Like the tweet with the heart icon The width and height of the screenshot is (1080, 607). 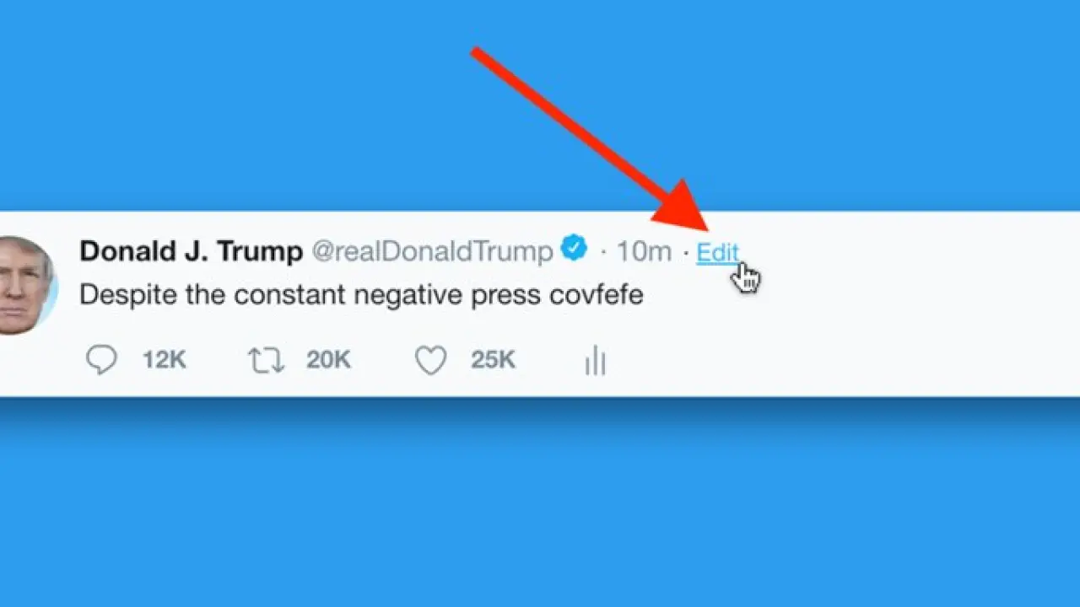[430, 361]
